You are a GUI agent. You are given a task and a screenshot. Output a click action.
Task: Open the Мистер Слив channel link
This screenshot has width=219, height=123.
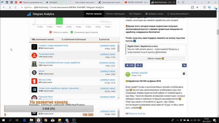point(45,80)
